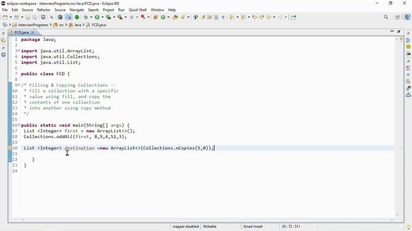Open the Edit menu
This screenshot has height=231, width=412.
[15, 10]
